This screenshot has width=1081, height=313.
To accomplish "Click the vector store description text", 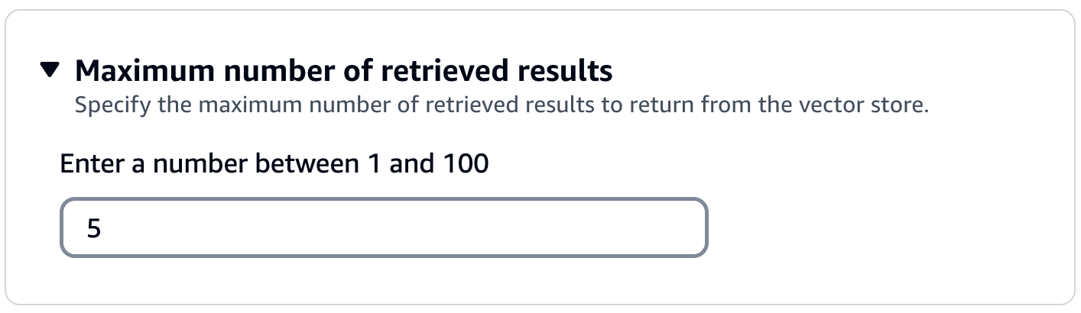I will click(501, 105).
